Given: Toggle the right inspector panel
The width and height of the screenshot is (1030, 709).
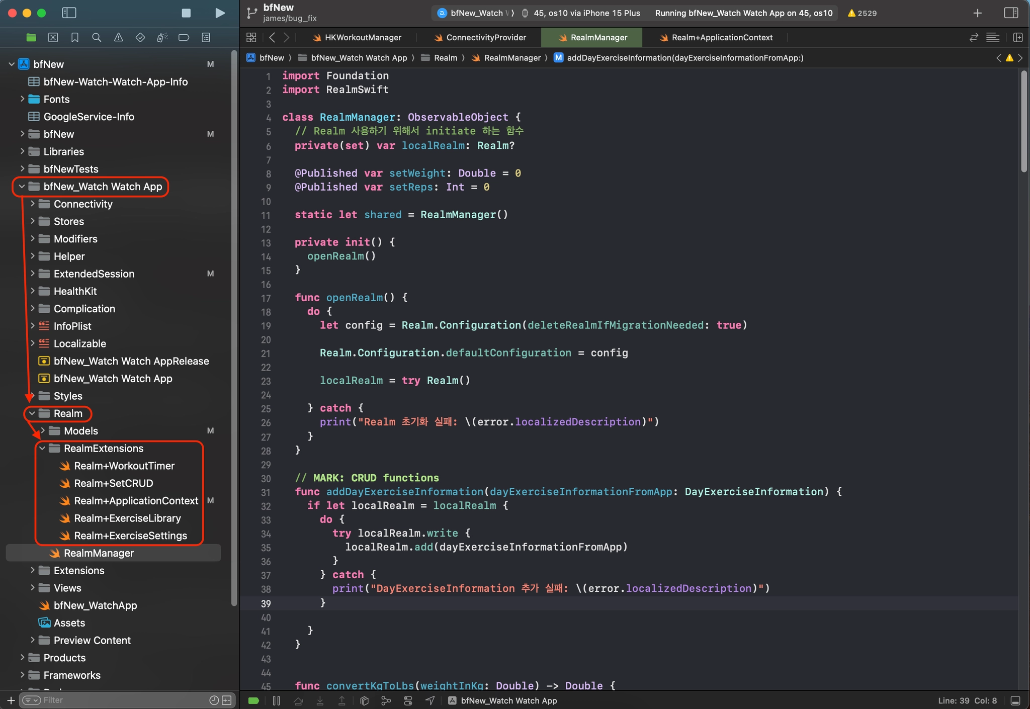Looking at the screenshot, I should point(1011,13).
